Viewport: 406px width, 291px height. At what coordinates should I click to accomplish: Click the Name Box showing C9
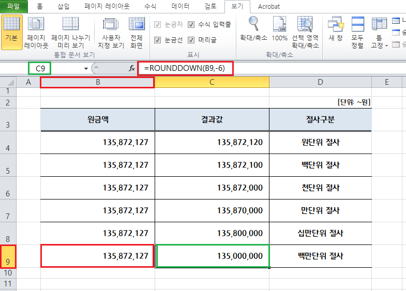click(40, 69)
